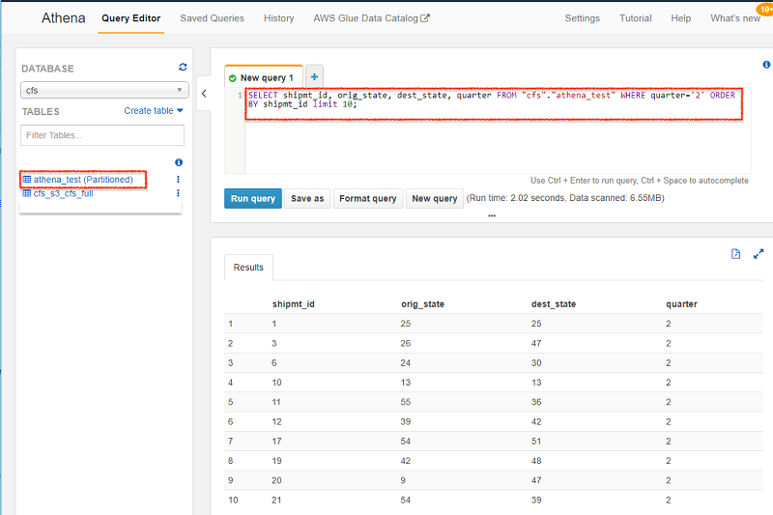Open the Help menu
The image size is (773, 515).
tap(681, 18)
